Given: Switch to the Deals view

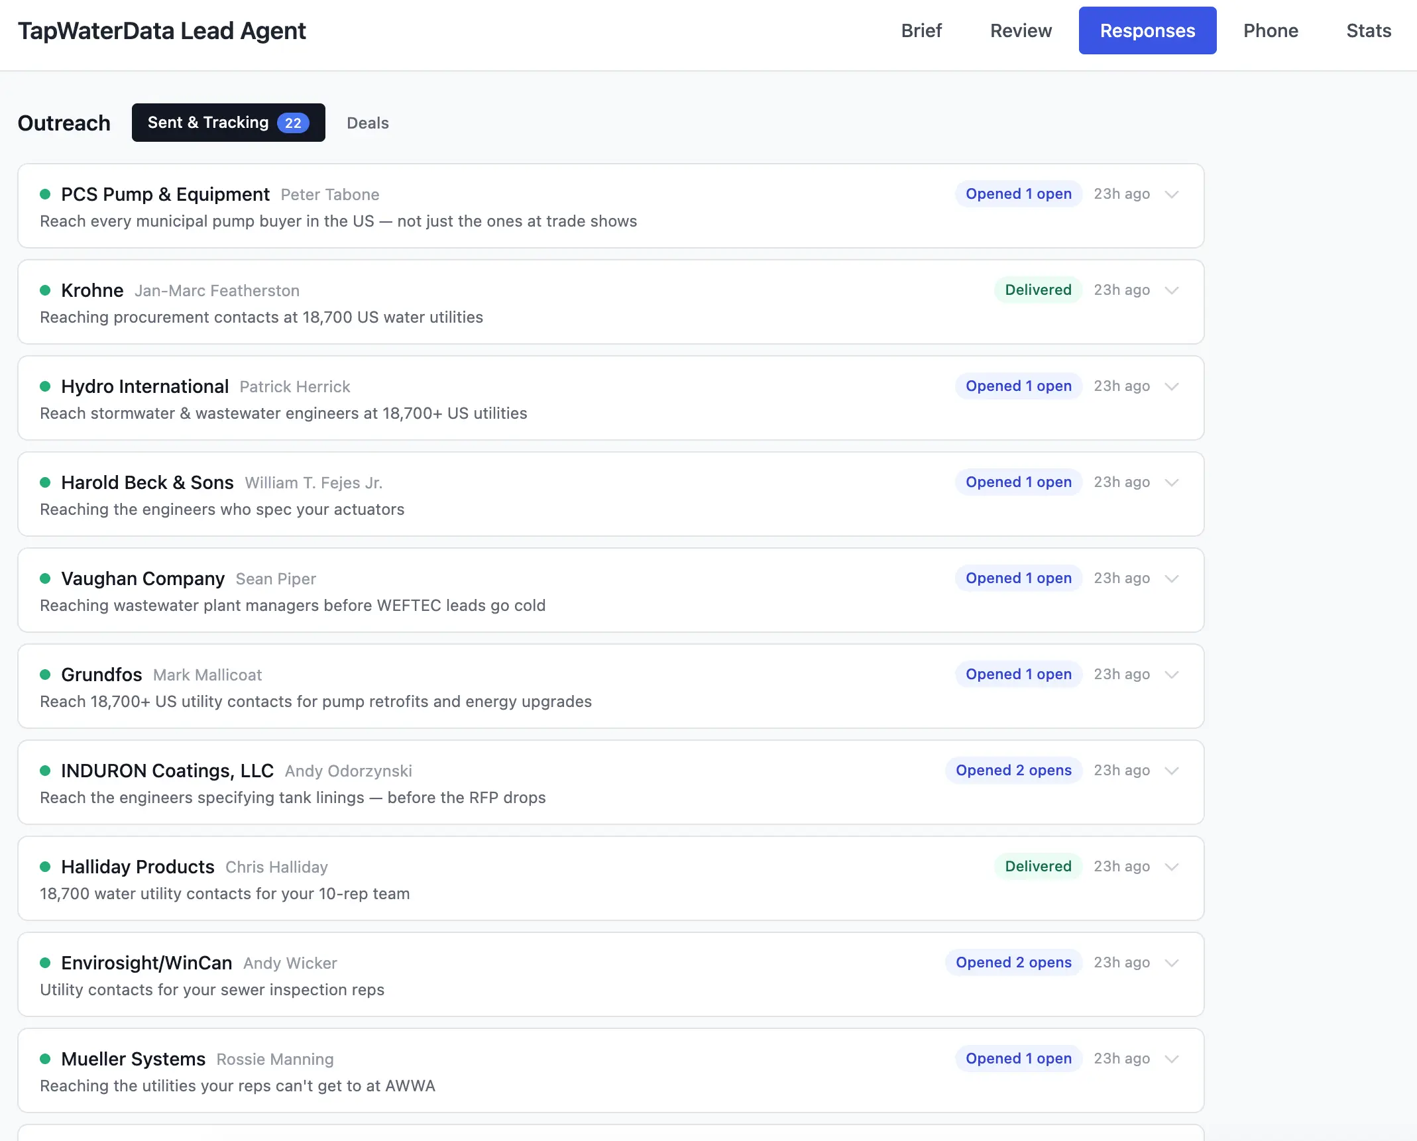Looking at the screenshot, I should pyautogui.click(x=368, y=123).
